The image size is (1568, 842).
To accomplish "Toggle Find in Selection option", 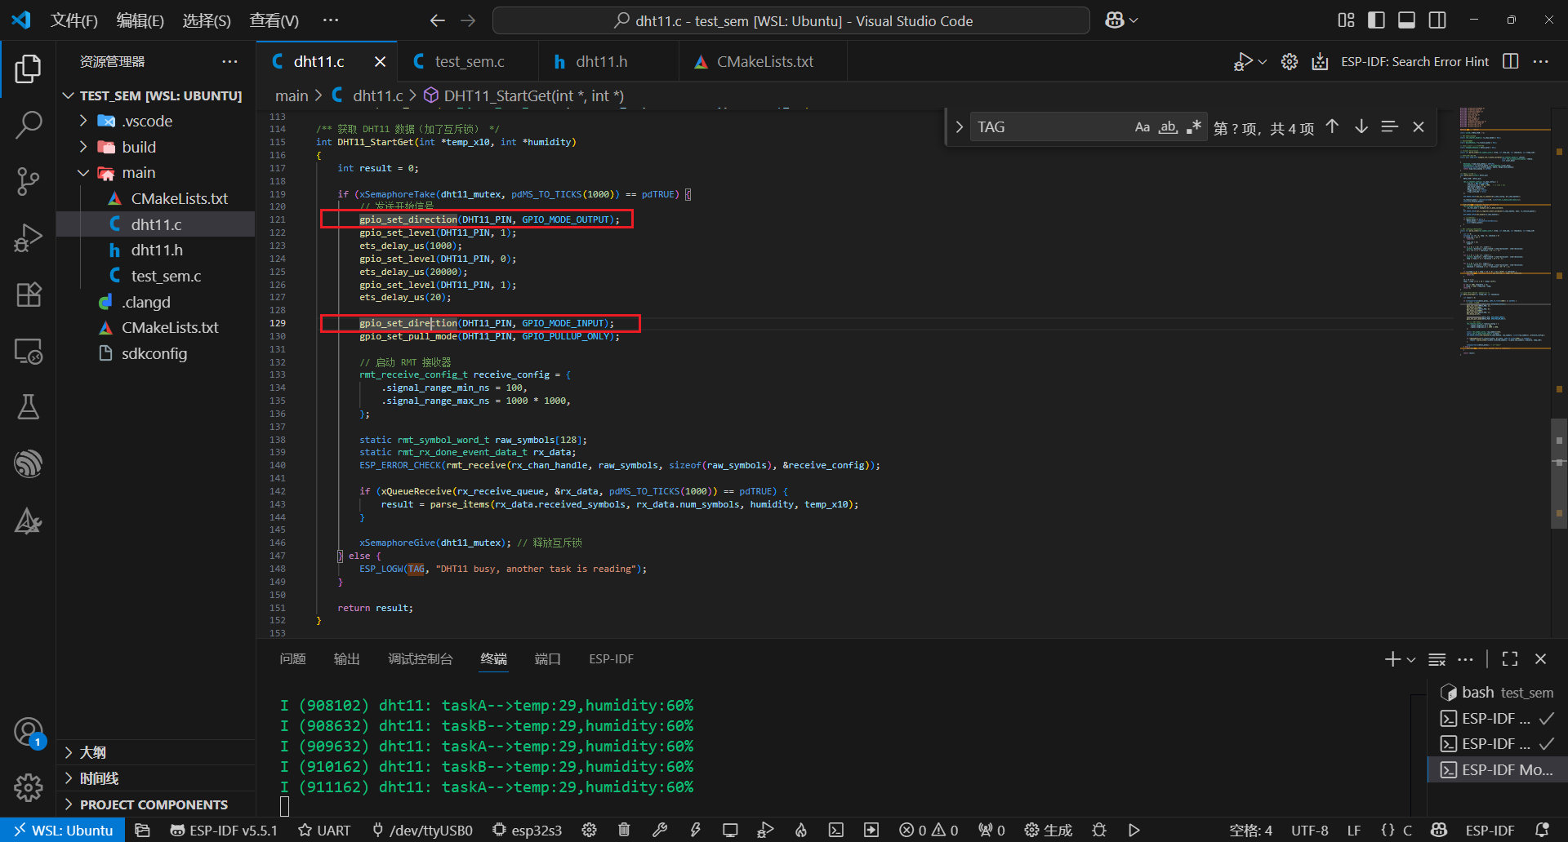I will click(1389, 127).
